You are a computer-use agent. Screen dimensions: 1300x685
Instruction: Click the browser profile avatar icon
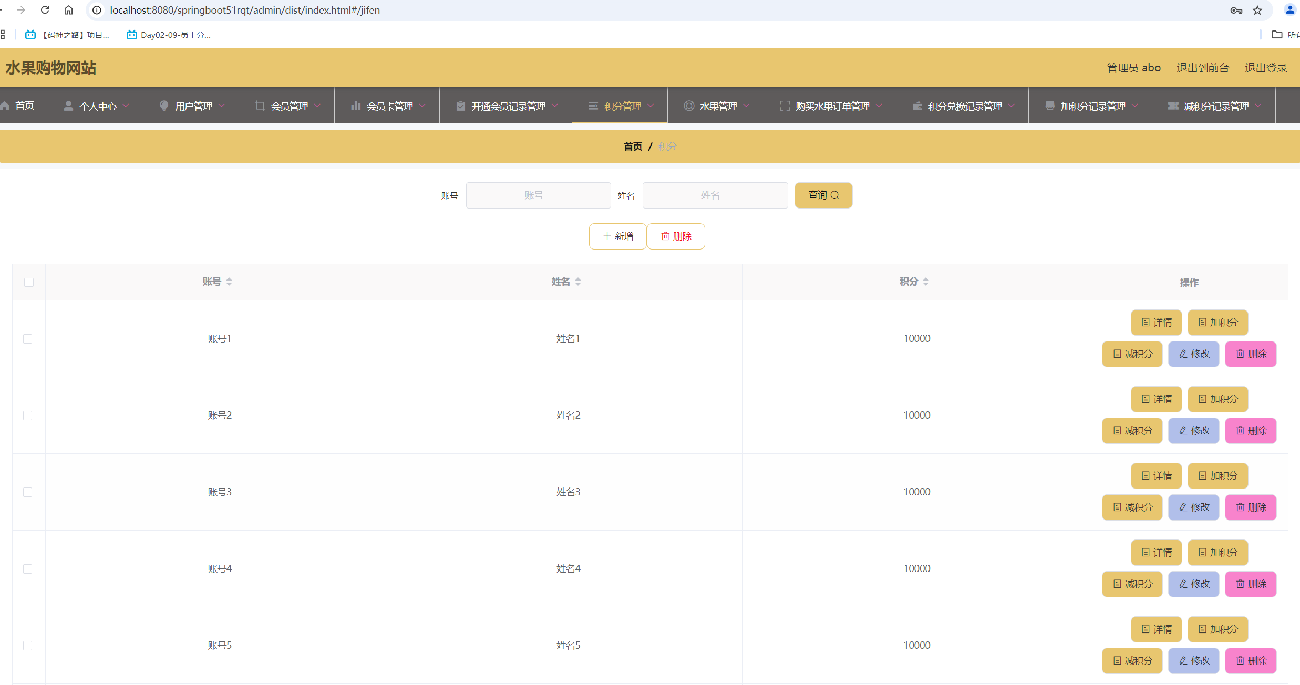tap(1290, 10)
